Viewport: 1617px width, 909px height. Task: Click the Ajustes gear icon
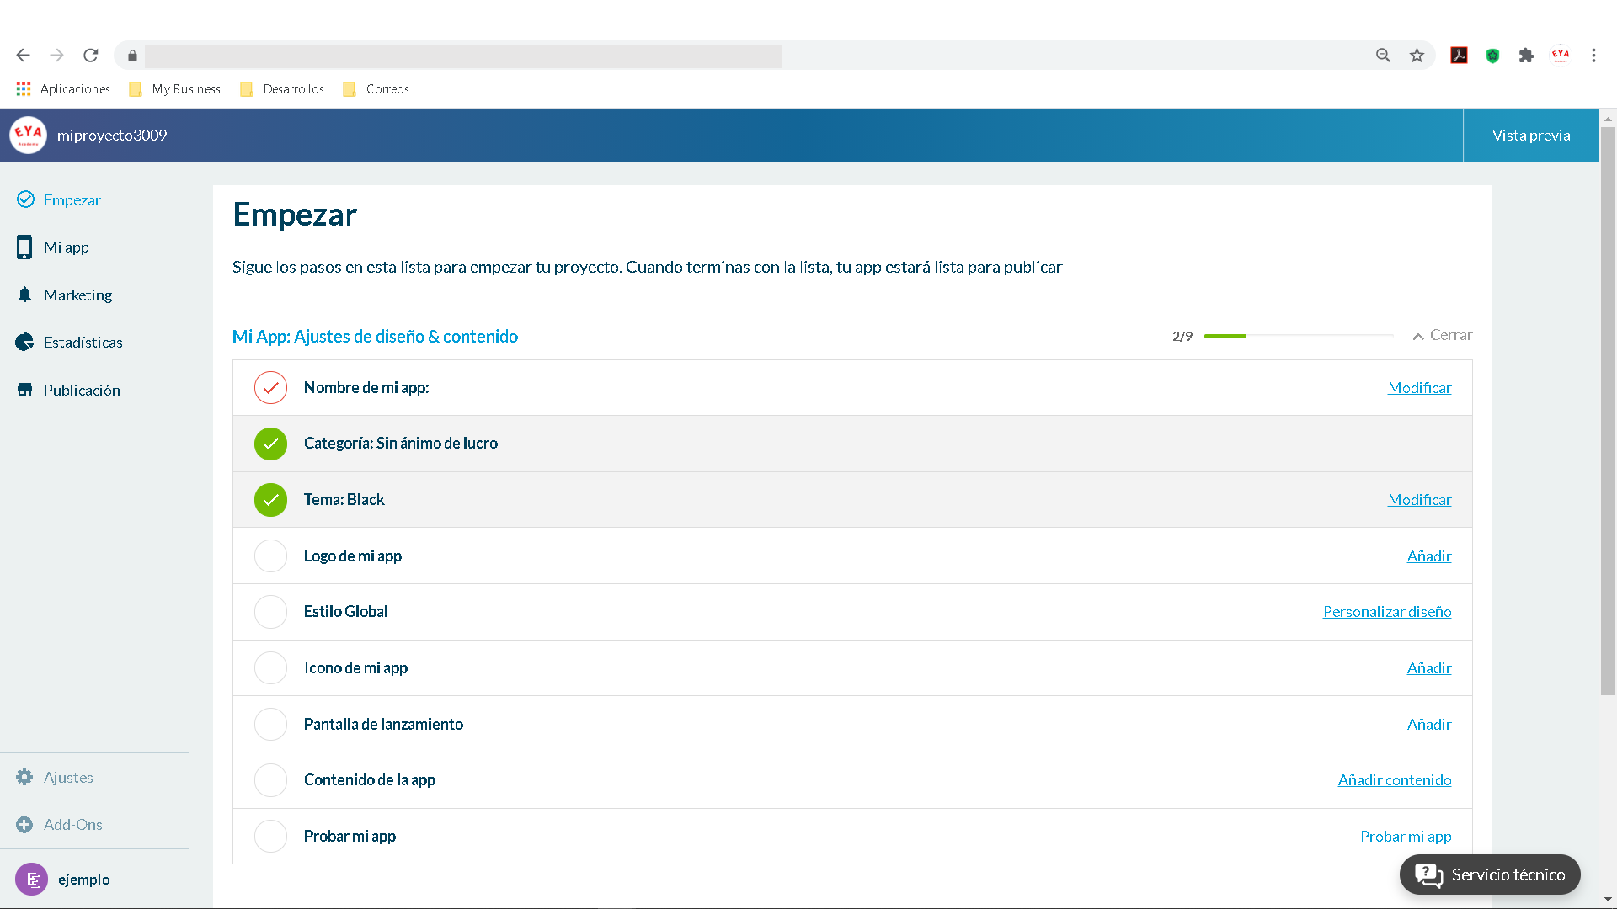(x=24, y=777)
